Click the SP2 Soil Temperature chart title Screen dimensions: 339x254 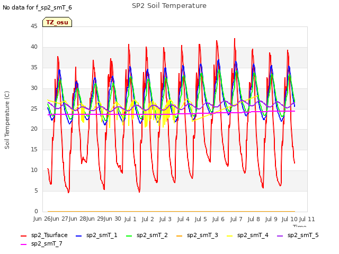pyautogui.click(x=169, y=6)
